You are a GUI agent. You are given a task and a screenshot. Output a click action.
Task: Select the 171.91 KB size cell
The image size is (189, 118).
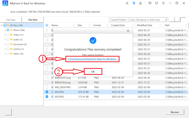pos(83,97)
